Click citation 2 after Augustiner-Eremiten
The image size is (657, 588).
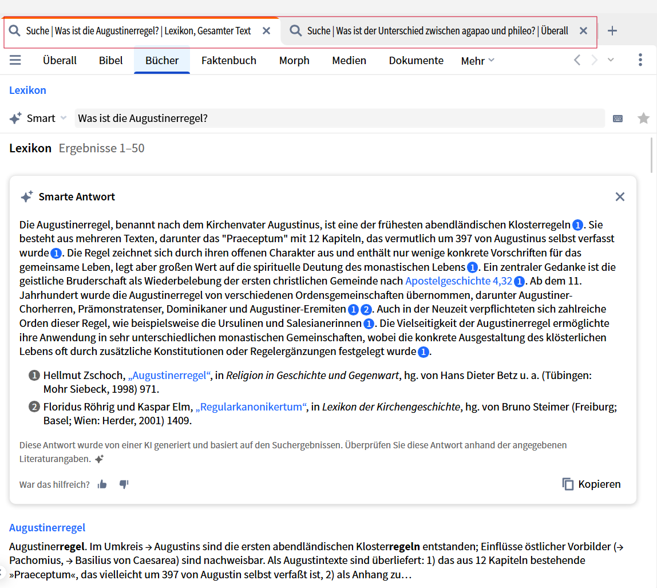coord(366,310)
